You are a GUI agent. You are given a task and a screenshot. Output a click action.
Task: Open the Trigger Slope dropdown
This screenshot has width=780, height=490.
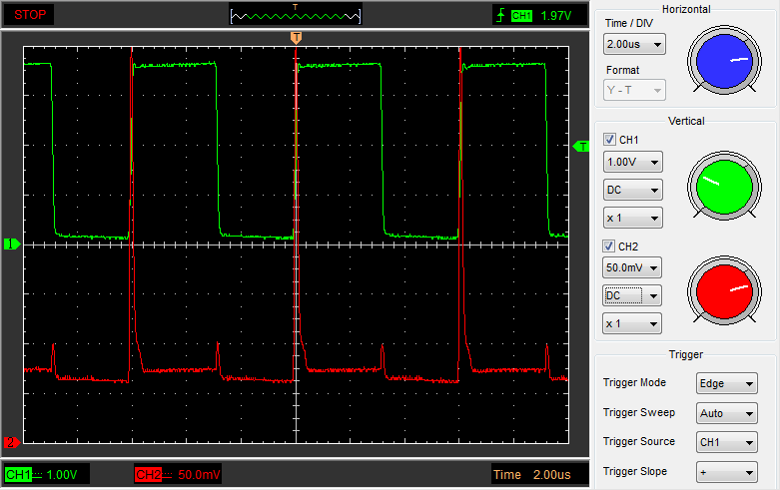pos(726,471)
